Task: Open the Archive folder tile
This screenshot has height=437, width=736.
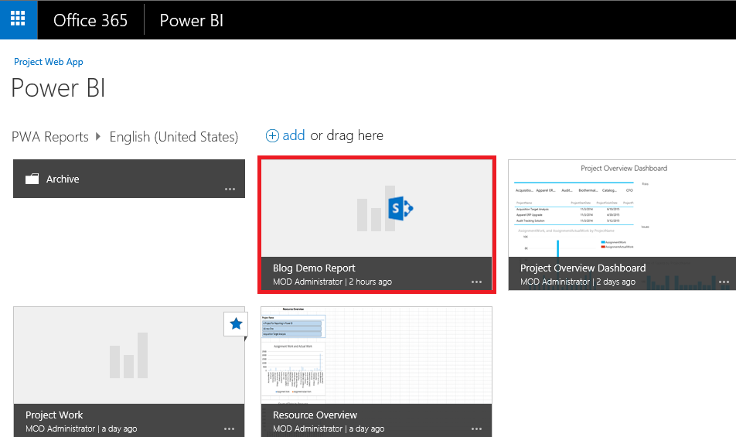Action: [x=129, y=179]
